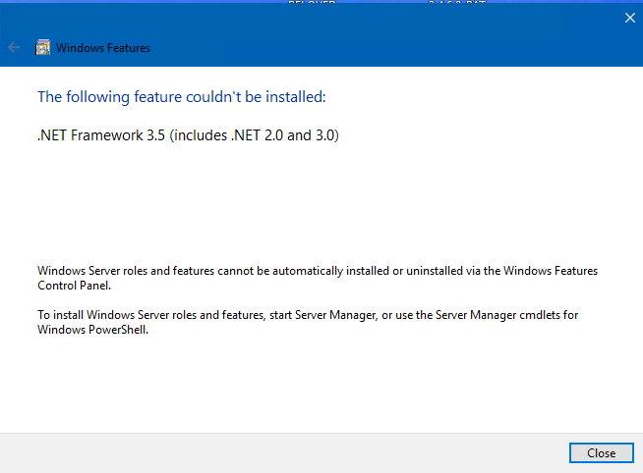Click the "(includes .NET 2.0 and 3.0)" text
This screenshot has width=643, height=473.
255,136
